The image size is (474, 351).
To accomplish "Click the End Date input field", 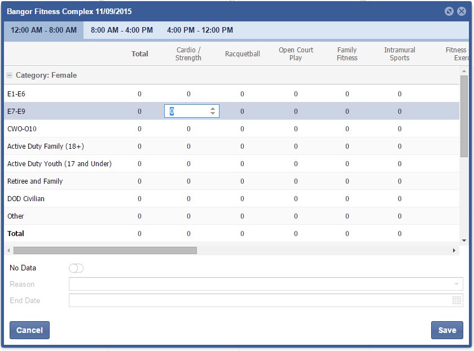I will click(260, 301).
